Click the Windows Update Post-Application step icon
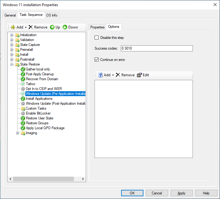The image size is (220, 199). pos(23,103)
